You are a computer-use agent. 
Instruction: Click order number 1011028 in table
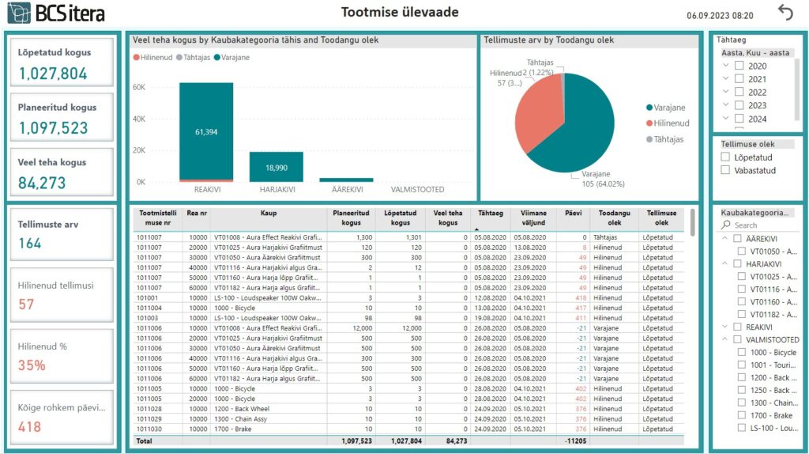[149, 409]
